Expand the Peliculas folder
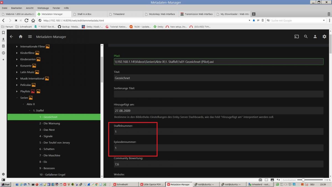The image size is (332, 187). [17, 85]
